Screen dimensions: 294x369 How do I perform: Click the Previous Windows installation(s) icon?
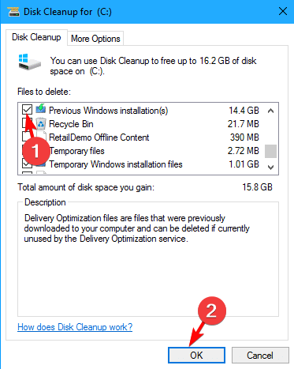click(41, 109)
